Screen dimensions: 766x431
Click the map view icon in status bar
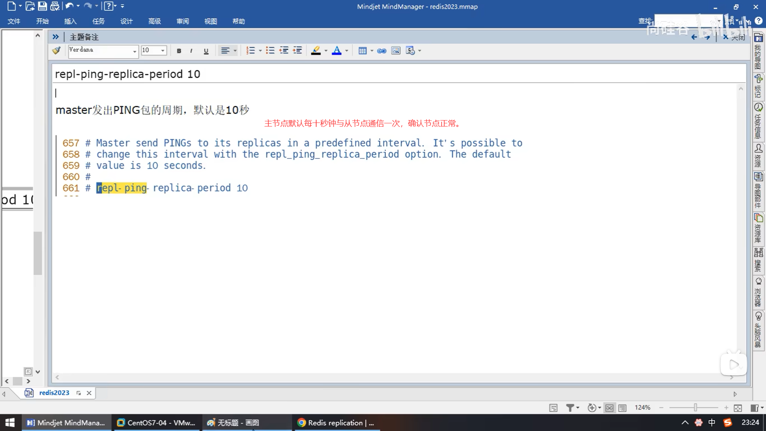[609, 407]
